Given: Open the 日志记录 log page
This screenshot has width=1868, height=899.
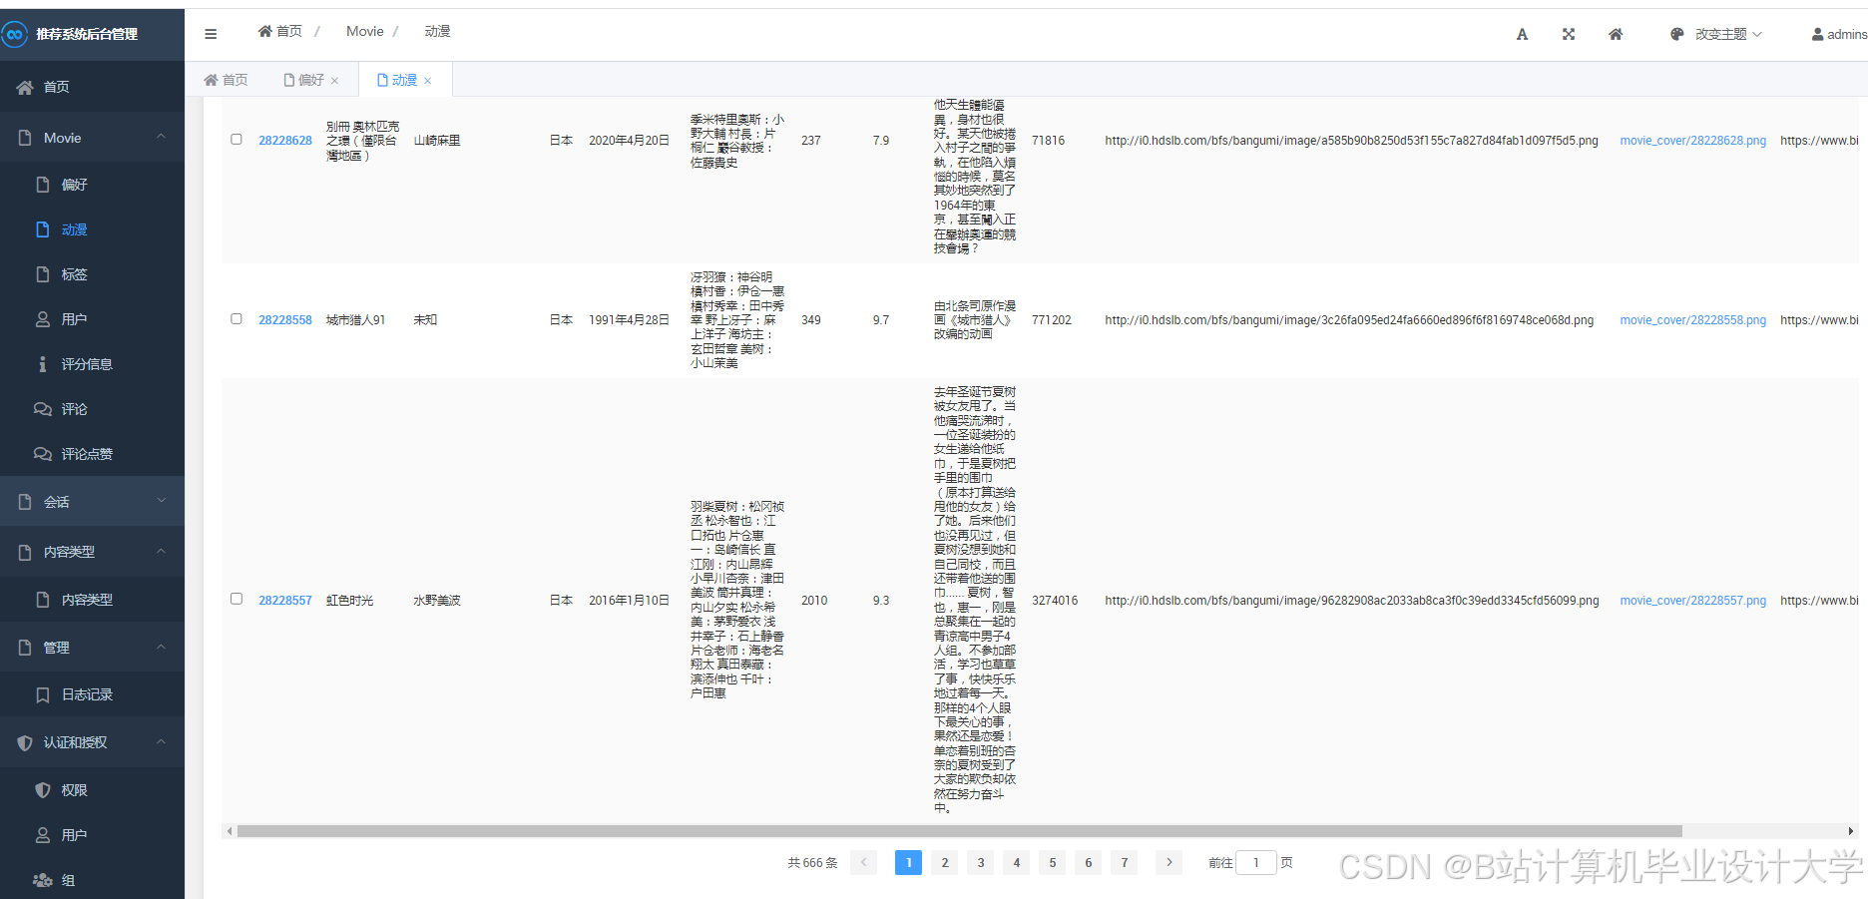Looking at the screenshot, I should pos(85,693).
